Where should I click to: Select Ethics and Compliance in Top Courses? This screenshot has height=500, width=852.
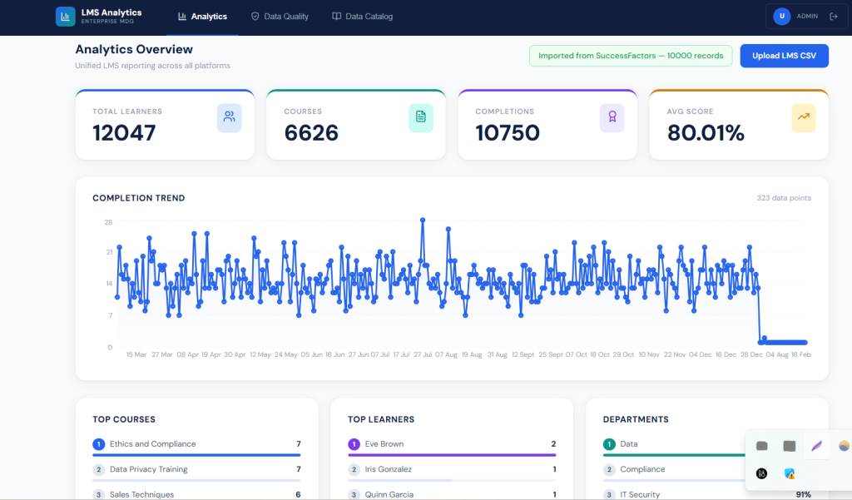coord(152,444)
